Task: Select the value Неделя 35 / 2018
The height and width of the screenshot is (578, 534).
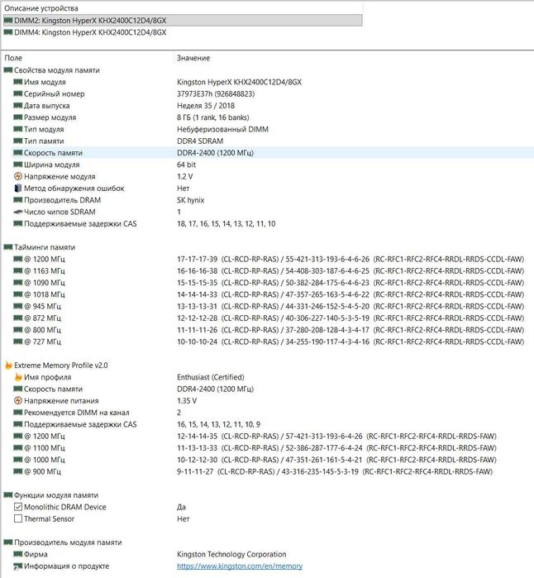Action: pos(206,105)
